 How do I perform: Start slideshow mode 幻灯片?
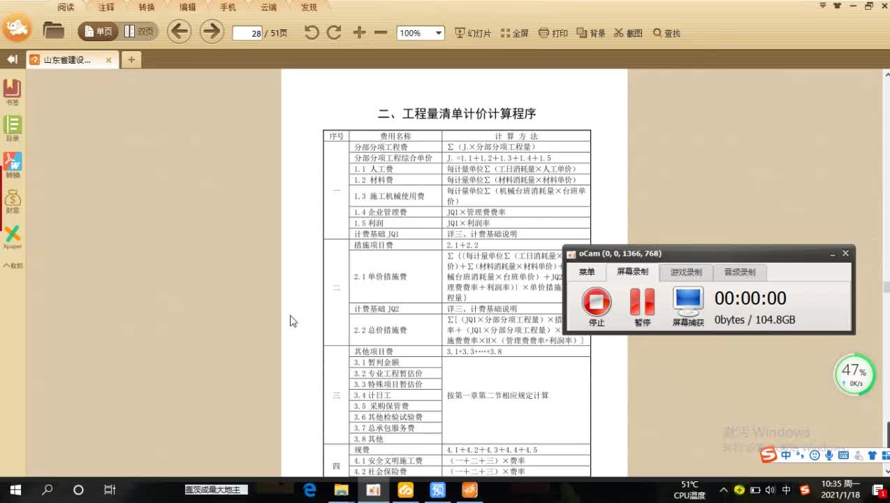point(473,33)
